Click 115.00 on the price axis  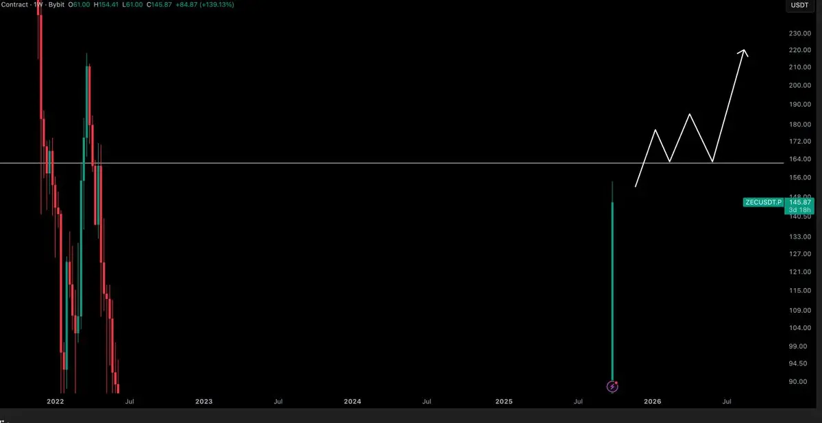800,291
